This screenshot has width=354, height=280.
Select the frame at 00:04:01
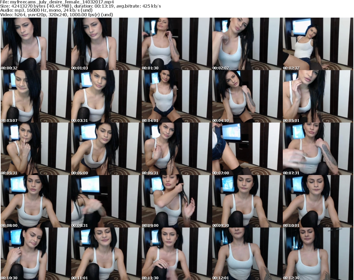coord(177,96)
